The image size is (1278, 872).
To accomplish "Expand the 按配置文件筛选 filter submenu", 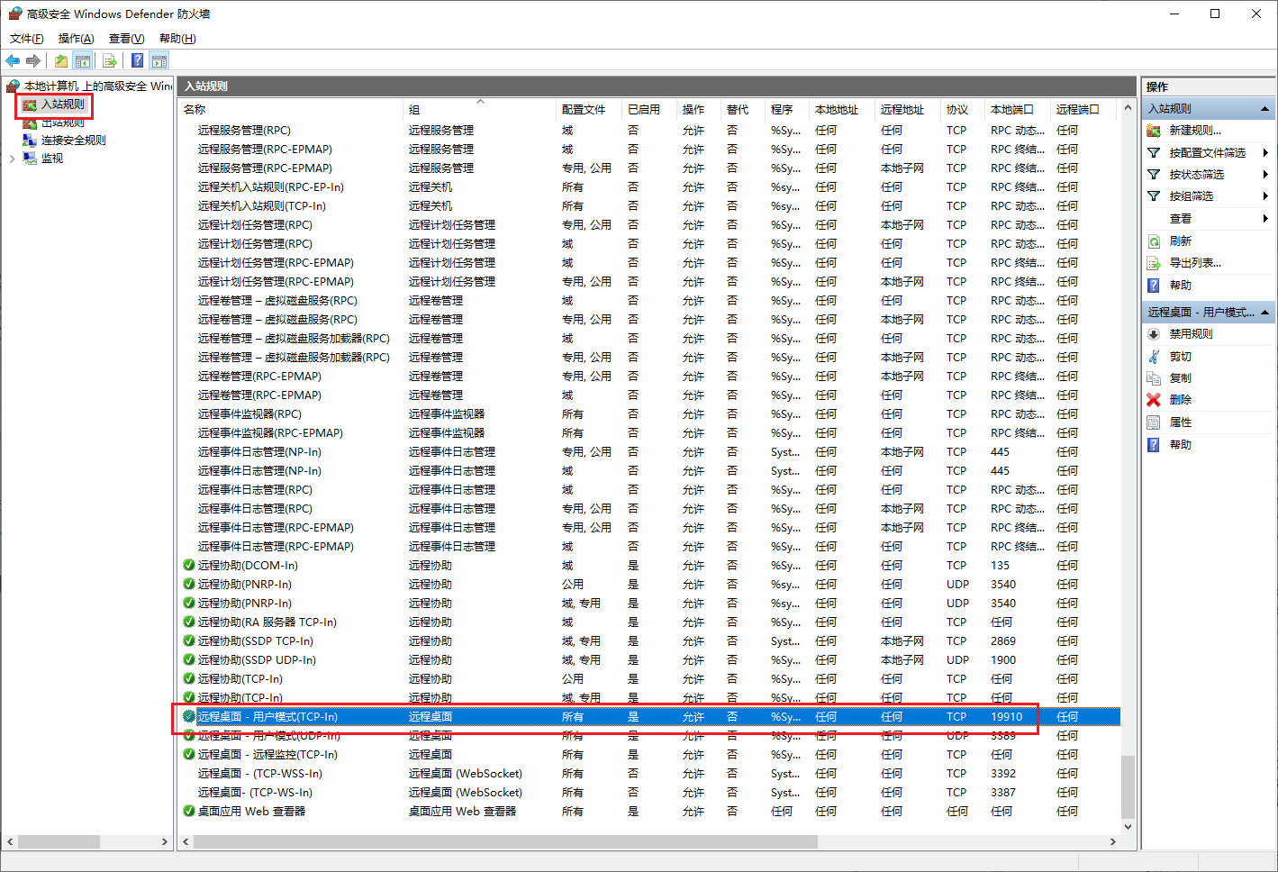I will [1266, 152].
